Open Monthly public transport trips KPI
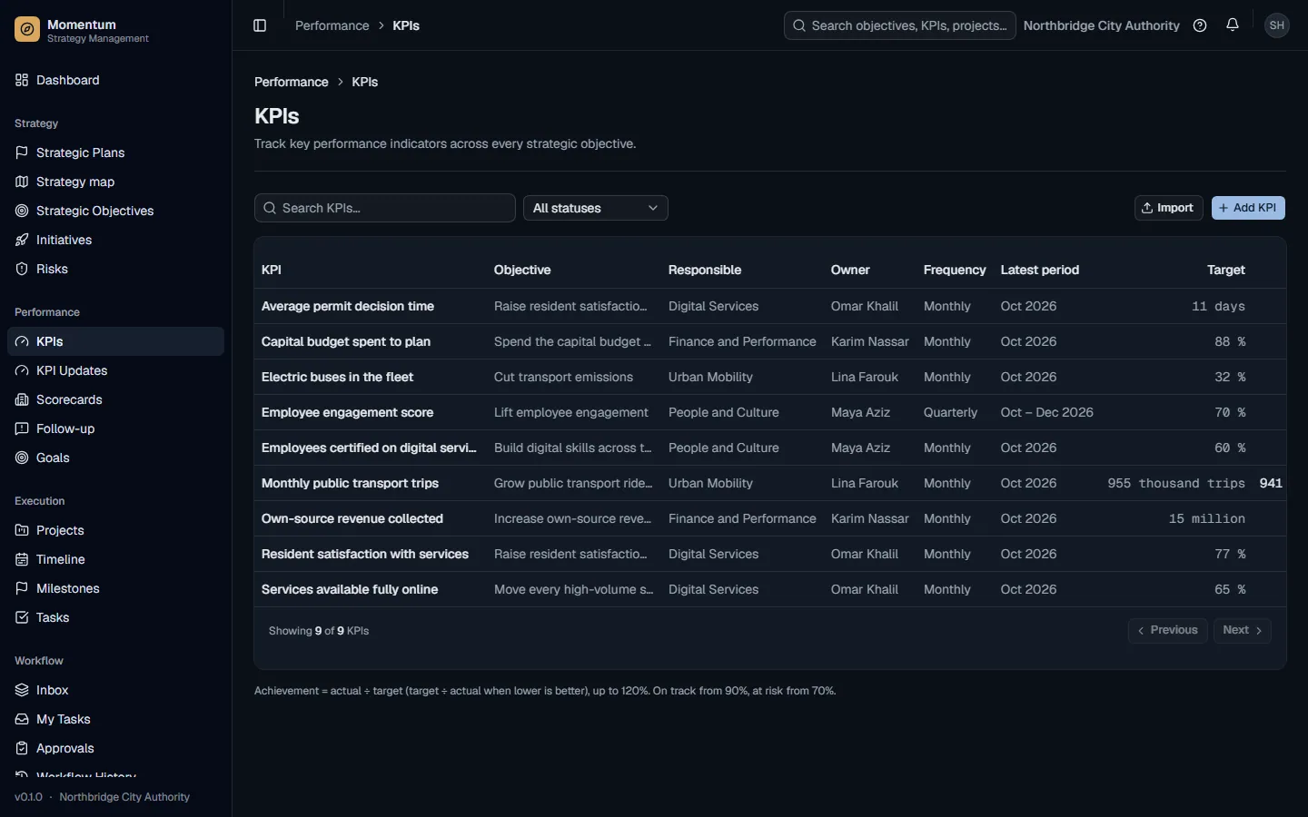The width and height of the screenshot is (1308, 817). tap(350, 483)
